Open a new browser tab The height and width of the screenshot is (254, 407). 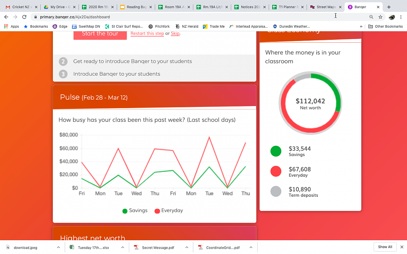[x=389, y=7]
